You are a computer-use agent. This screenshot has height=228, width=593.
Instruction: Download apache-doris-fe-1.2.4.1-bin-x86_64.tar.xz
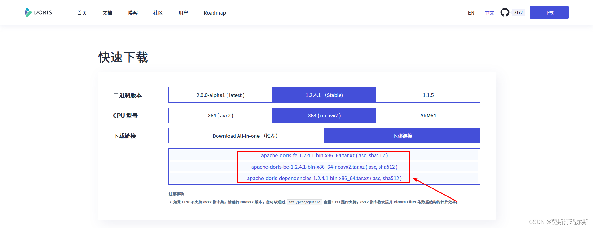tap(308, 155)
